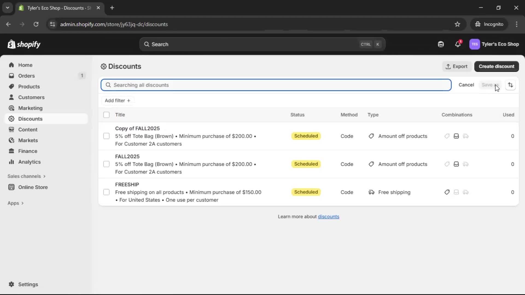The width and height of the screenshot is (525, 295).
Task: Click the bookmark star in address bar
Action: [457, 24]
